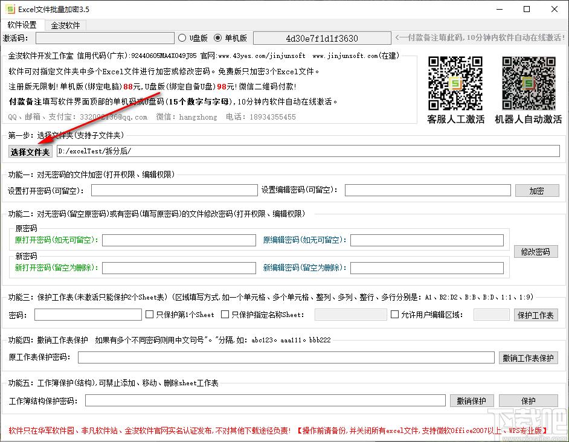Click the 机器人自动激活 QR code

tap(529, 83)
